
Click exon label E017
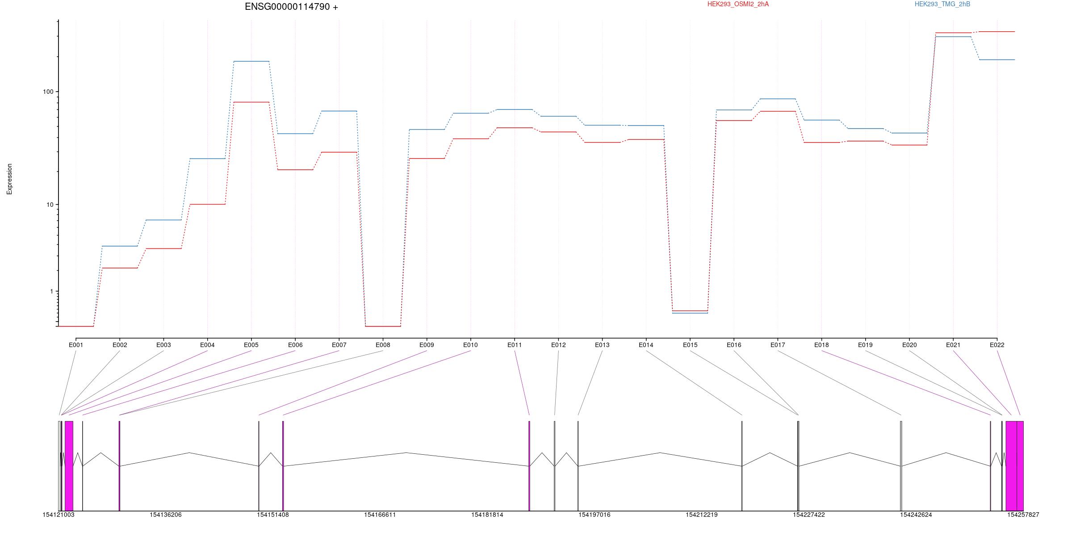coord(778,345)
